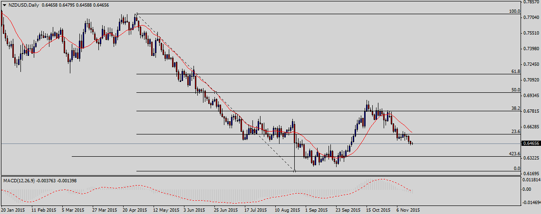The width and height of the screenshot is (541, 214).
Task: Select the 23.6 Fibonacci level label
Action: [x=515, y=131]
